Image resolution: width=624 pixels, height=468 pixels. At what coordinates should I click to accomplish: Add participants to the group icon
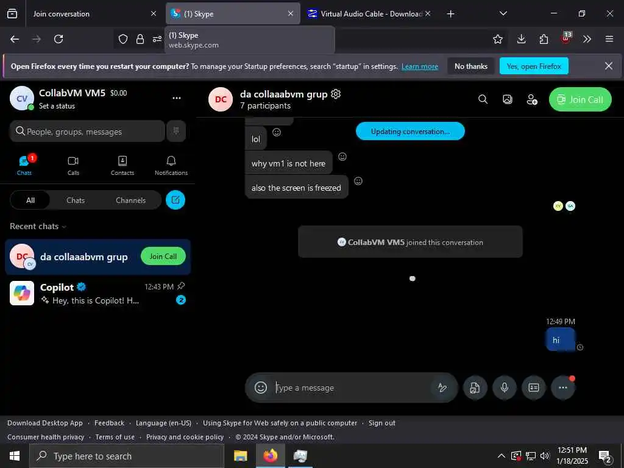[532, 99]
